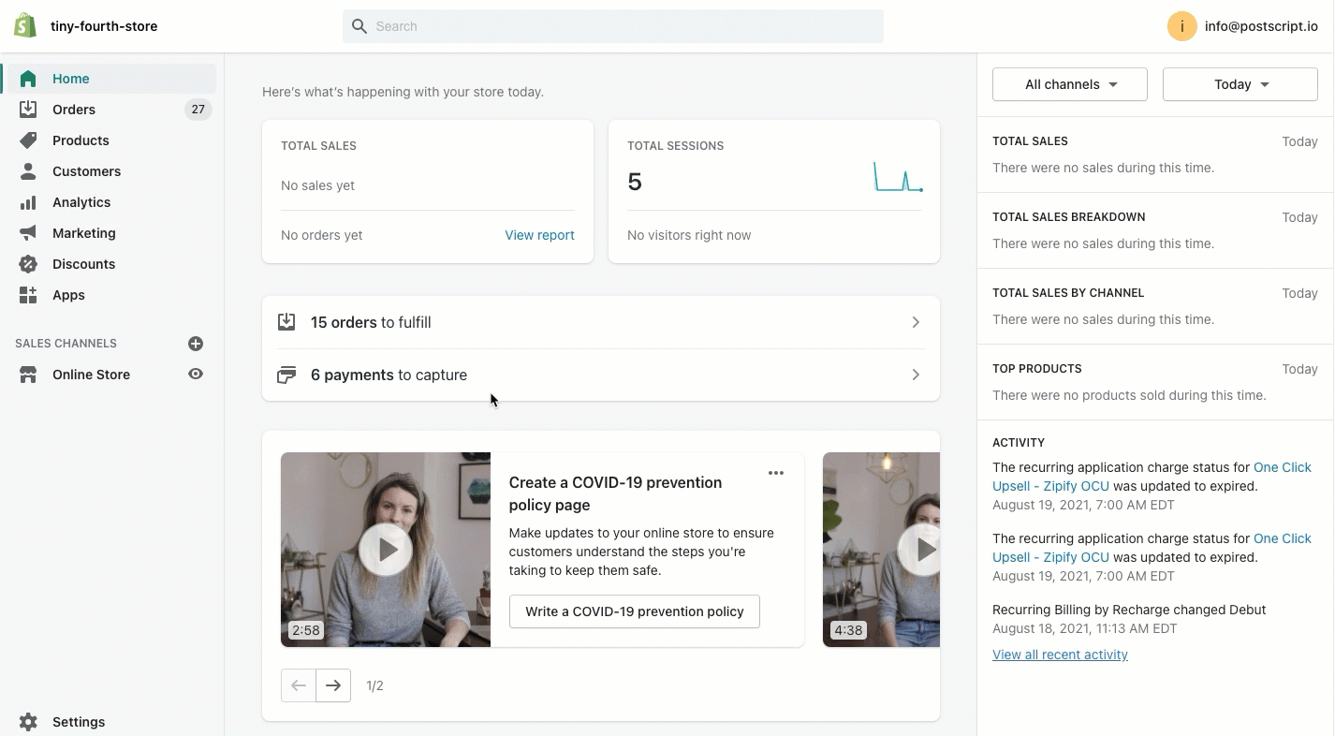View Online Store via eye icon
1335x736 pixels.
click(x=196, y=375)
